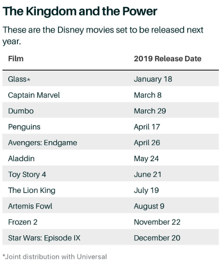Select the Dumbo table entry
Screen dimensions: 220x264
(110, 111)
